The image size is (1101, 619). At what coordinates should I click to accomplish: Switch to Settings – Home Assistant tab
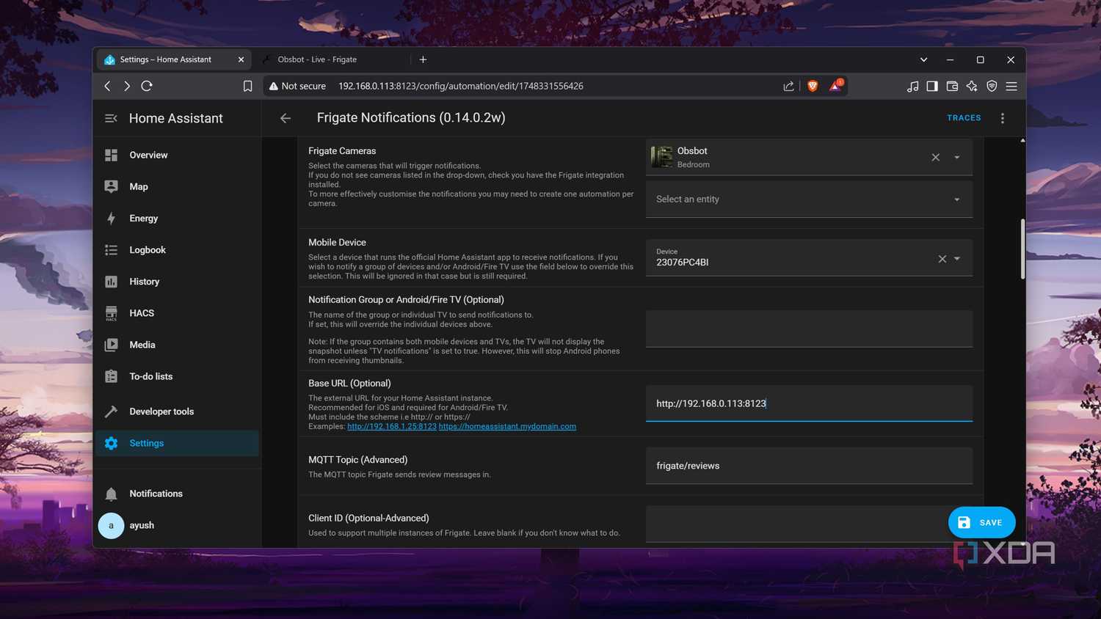[174, 59]
